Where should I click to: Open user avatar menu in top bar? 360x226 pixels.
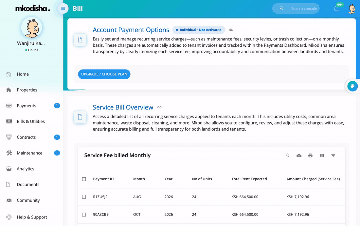tap(352, 9)
